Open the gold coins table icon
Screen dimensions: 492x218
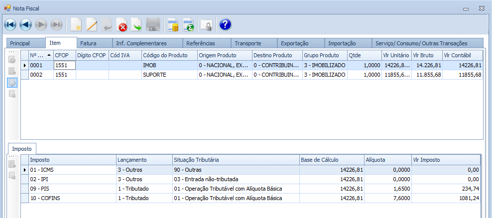173,24
